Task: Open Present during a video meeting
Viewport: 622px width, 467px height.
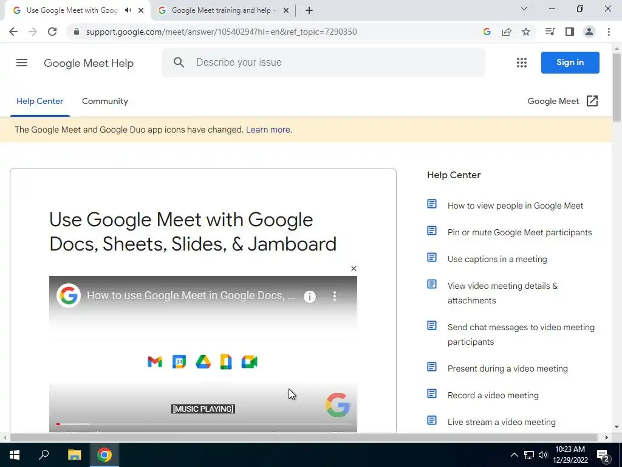Action: click(x=507, y=368)
